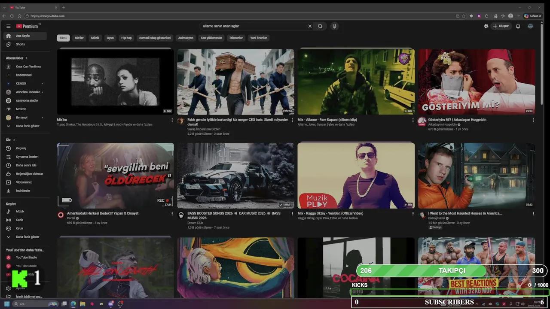Viewport: 550px width, 309px height.
Task: Reload the page with the refresh icon
Action: coord(12,16)
